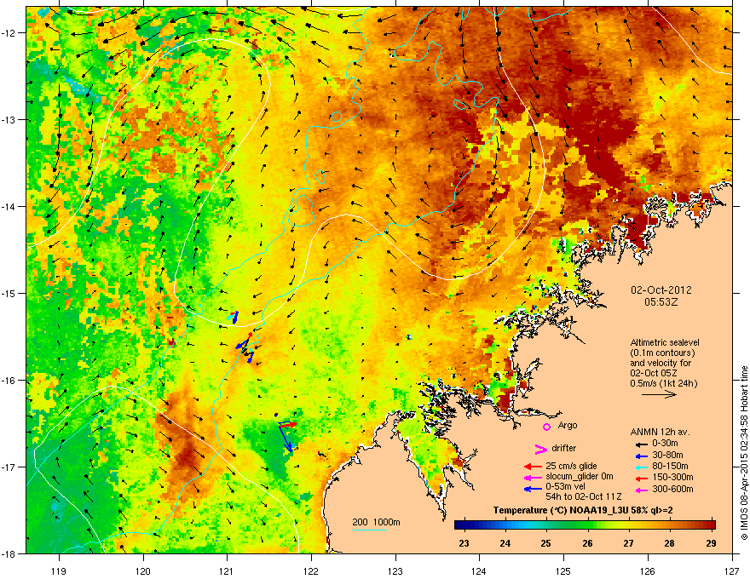Click the latitude axis label -12
This screenshot has width=750, height=579.
tap(10, 32)
